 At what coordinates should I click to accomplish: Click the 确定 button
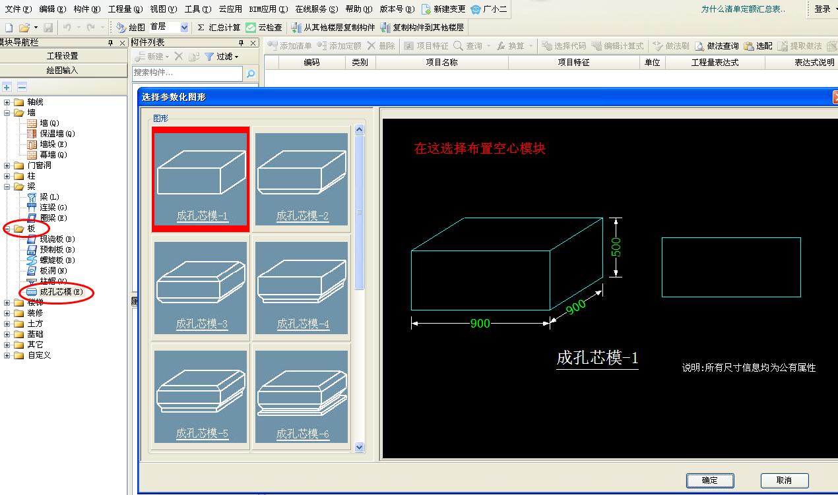pos(710,480)
